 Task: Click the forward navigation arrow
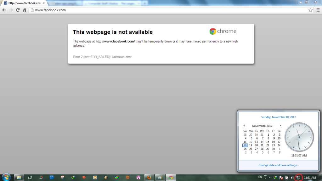11,10
